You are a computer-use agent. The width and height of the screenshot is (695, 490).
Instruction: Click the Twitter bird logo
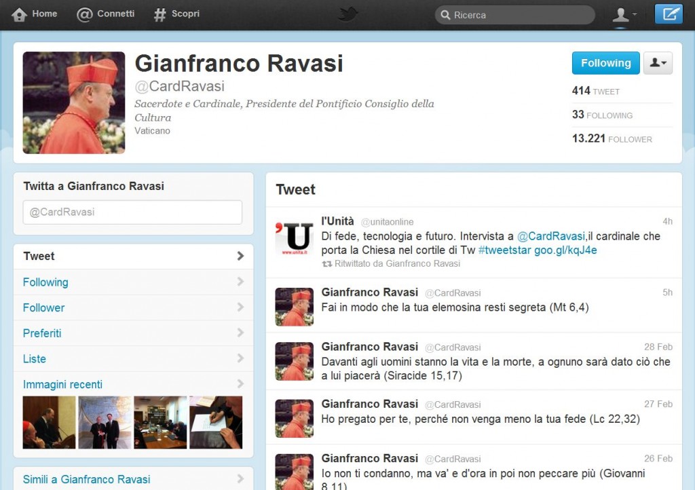(x=348, y=14)
